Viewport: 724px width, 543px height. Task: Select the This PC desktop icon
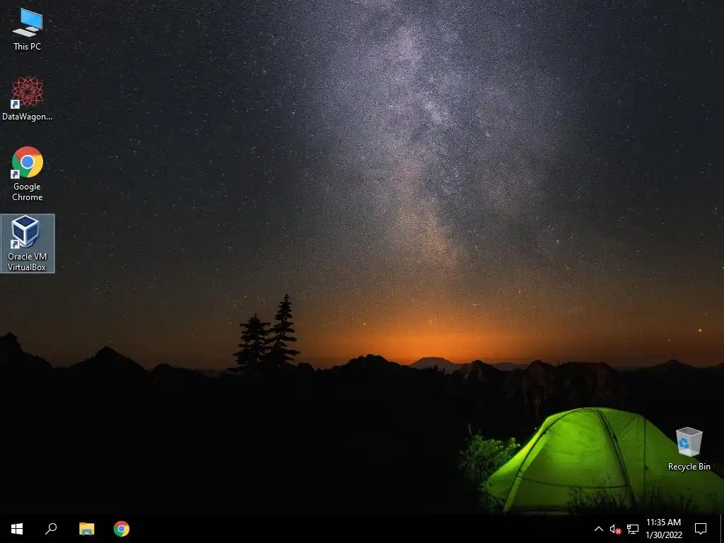[28, 29]
